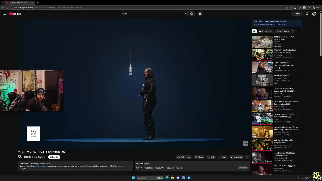Share the Tems video
The width and height of the screenshot is (322, 181).
(x=199, y=157)
